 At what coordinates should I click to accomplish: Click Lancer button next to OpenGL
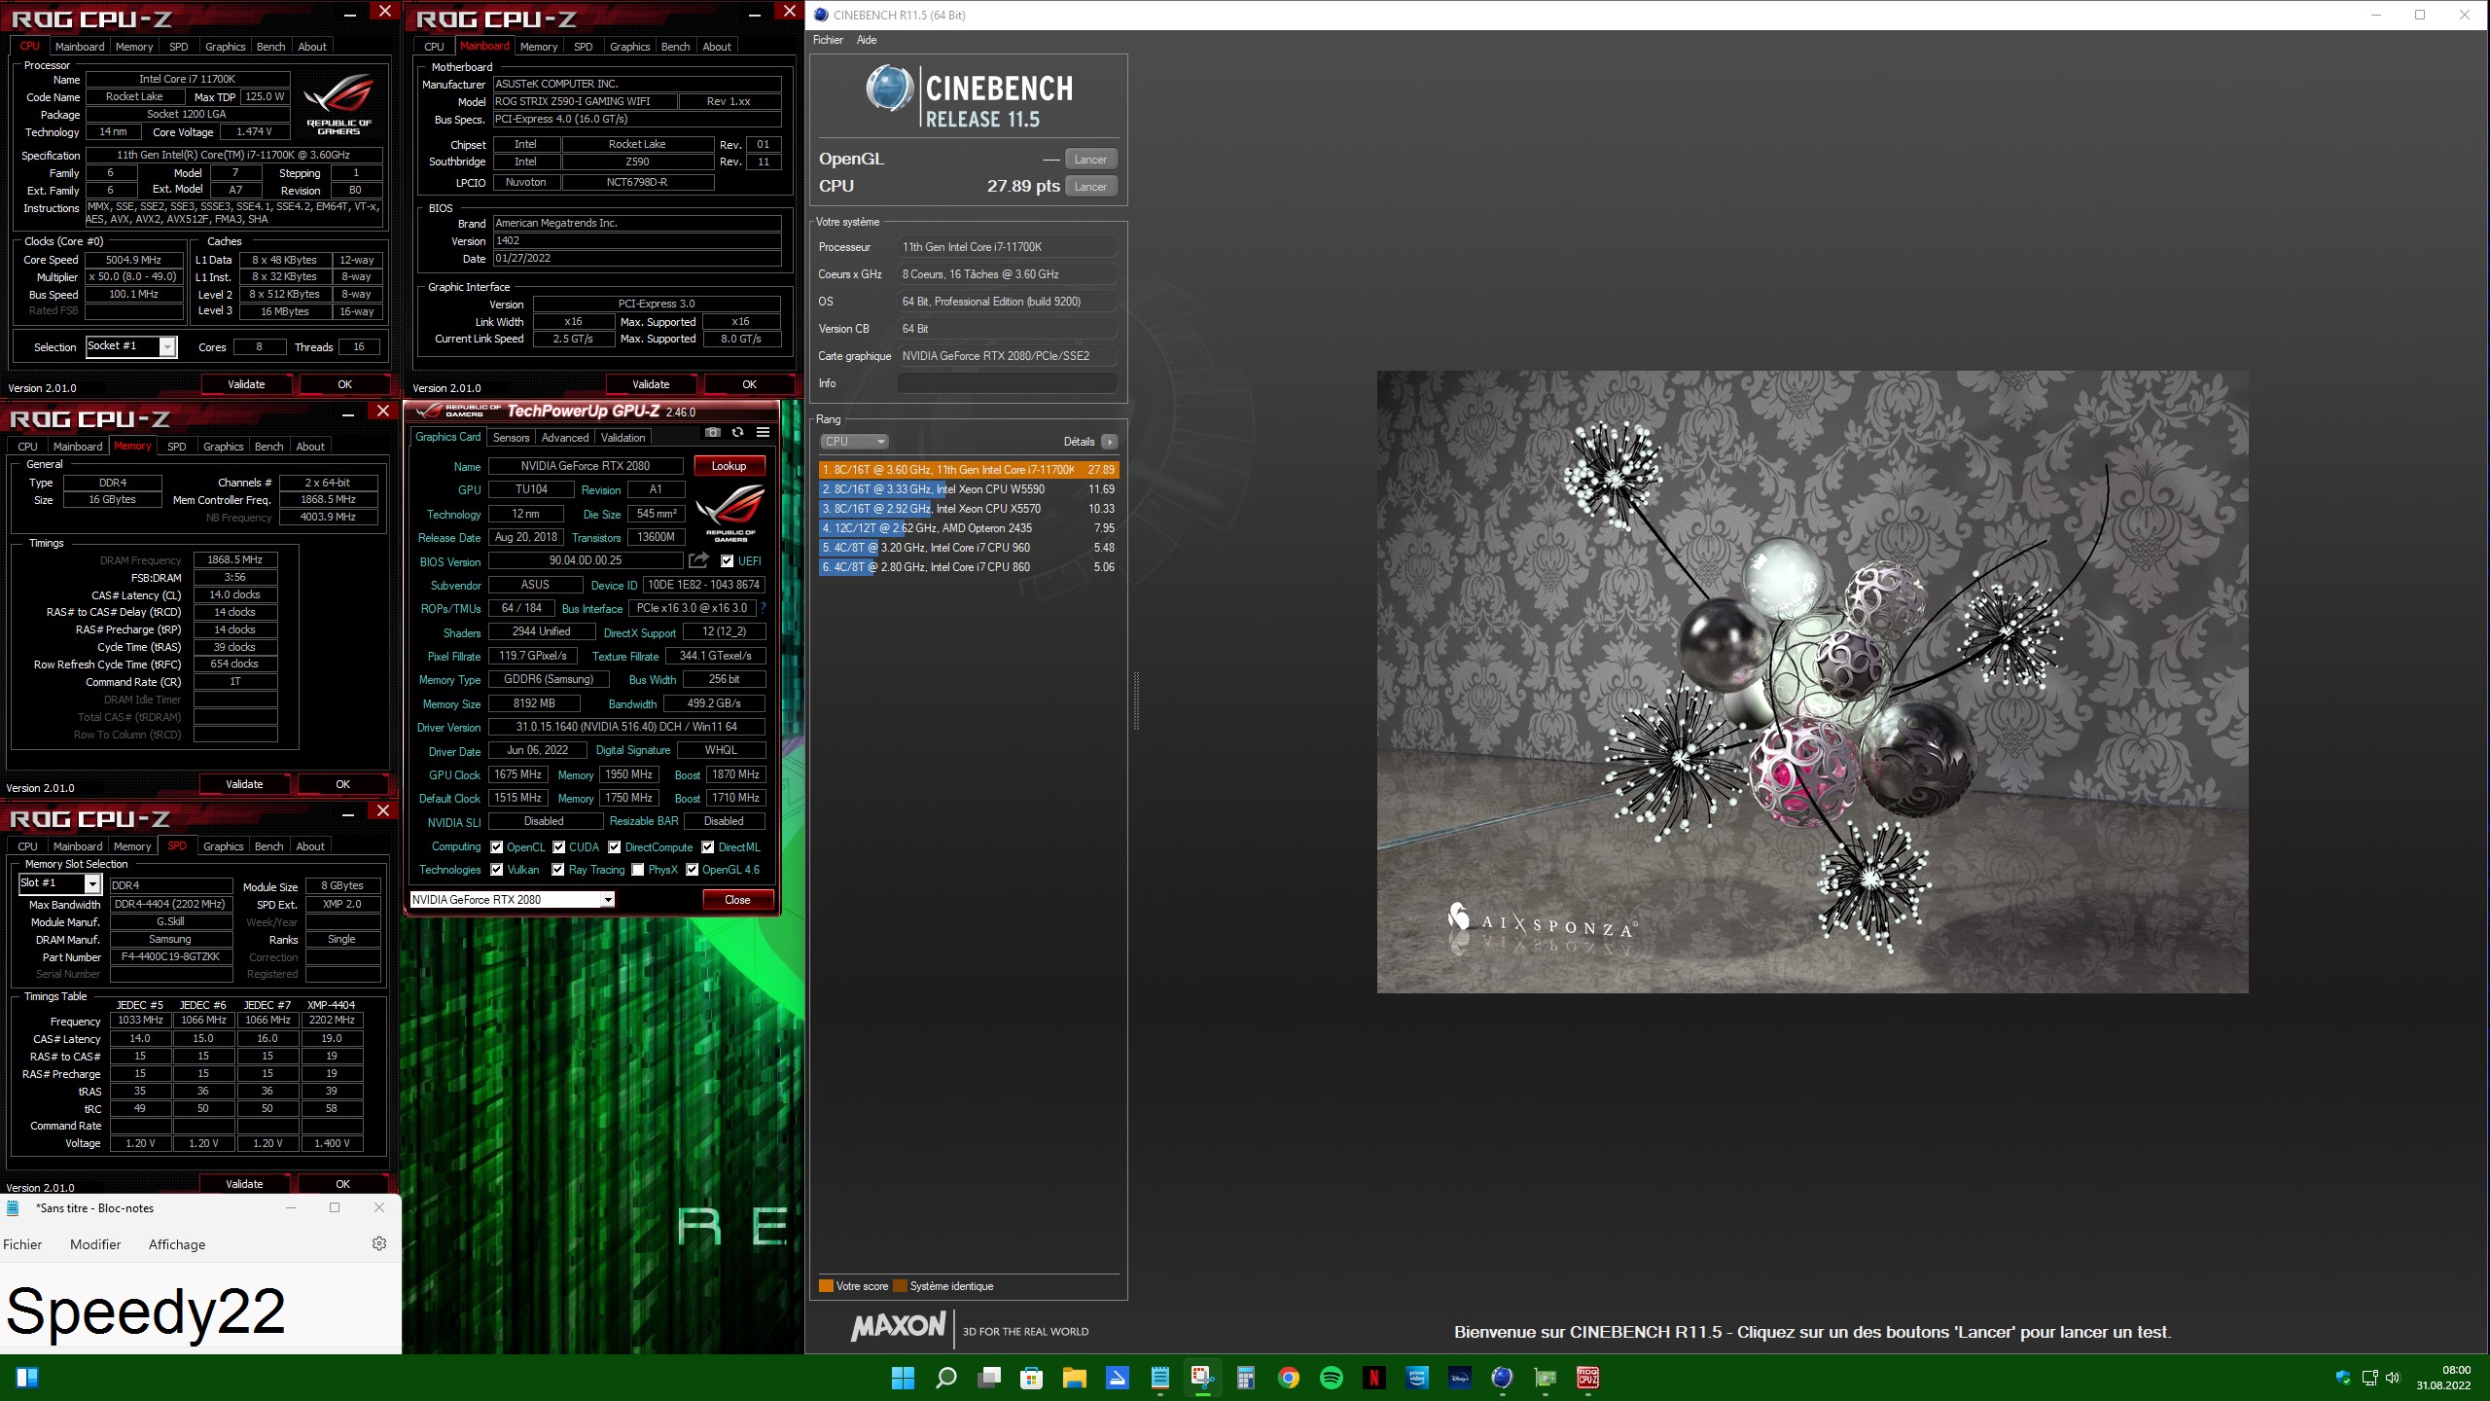(1090, 160)
